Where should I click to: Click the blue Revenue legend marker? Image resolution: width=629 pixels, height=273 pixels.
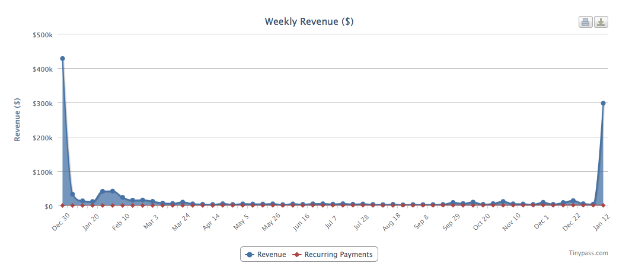[x=250, y=255]
